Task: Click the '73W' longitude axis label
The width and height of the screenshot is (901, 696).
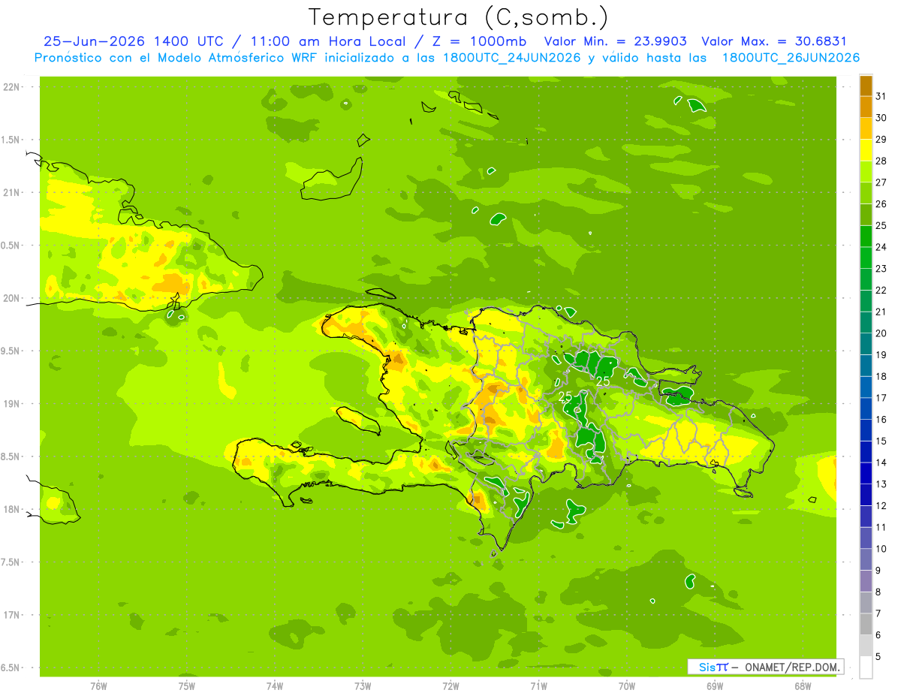Action: click(363, 686)
